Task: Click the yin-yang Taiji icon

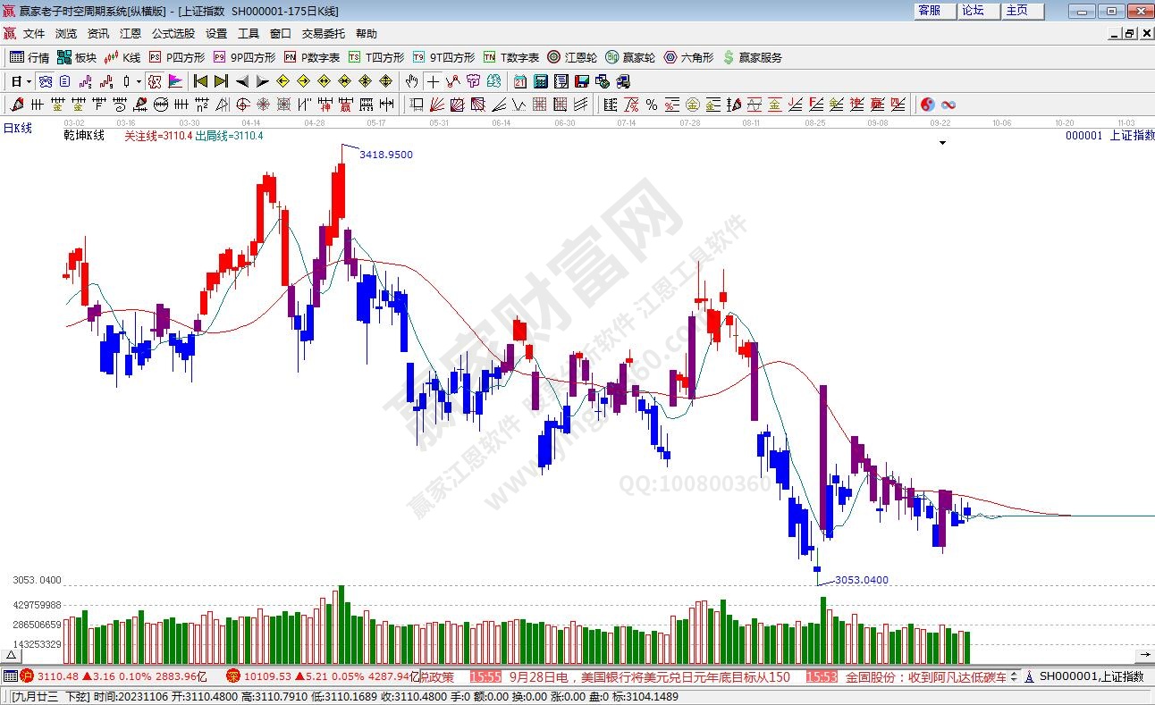Action: tap(927, 105)
